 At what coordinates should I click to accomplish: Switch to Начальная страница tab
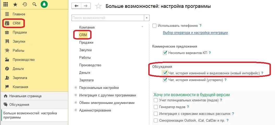(x=34, y=96)
